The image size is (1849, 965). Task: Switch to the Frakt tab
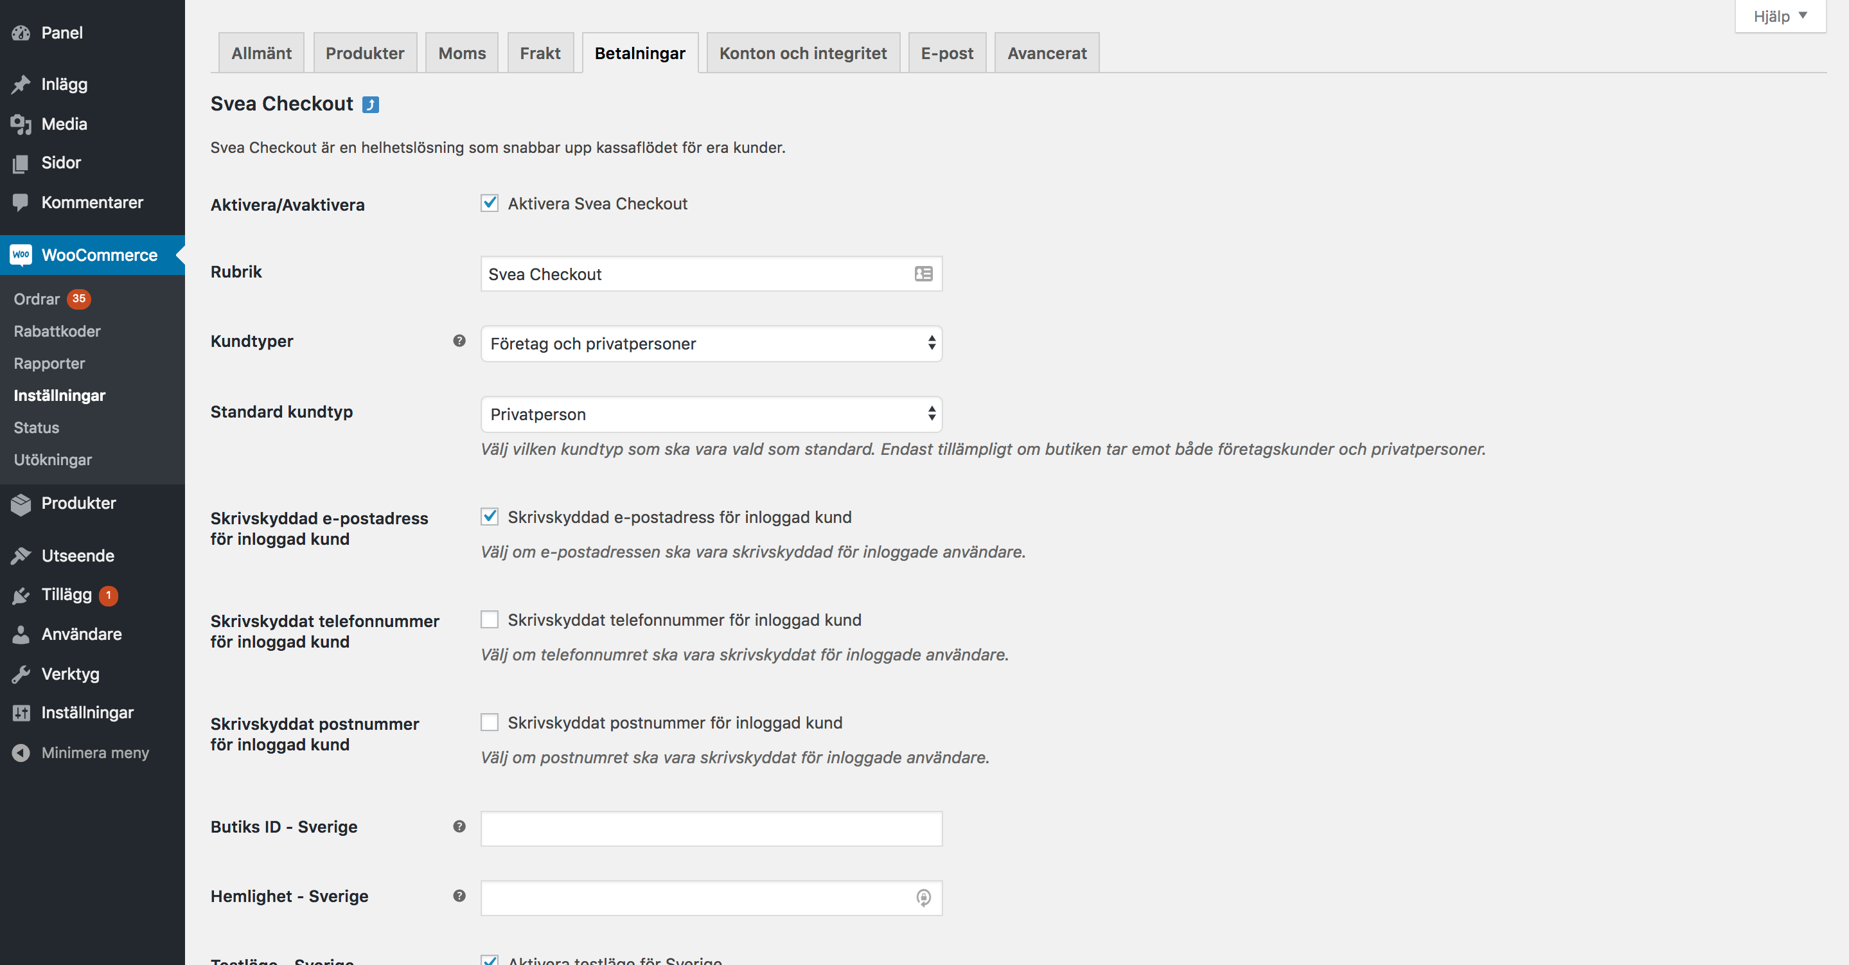point(540,53)
